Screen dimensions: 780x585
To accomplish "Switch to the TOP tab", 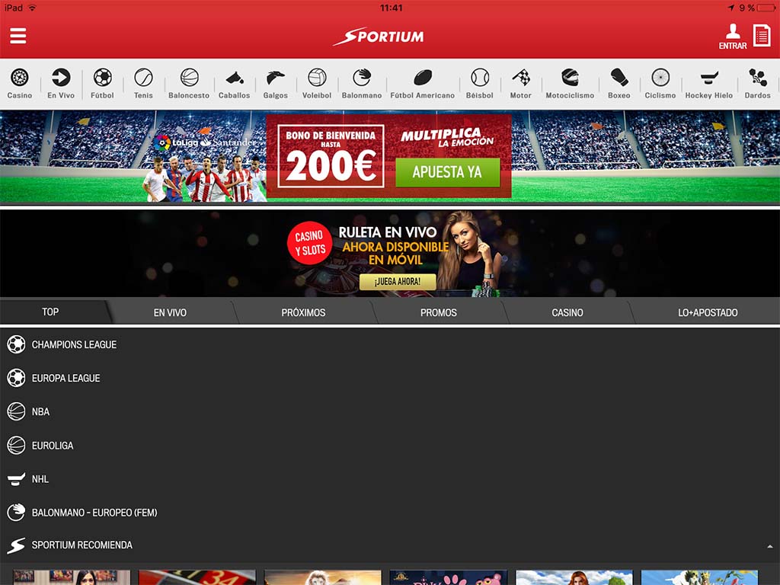I will click(50, 312).
